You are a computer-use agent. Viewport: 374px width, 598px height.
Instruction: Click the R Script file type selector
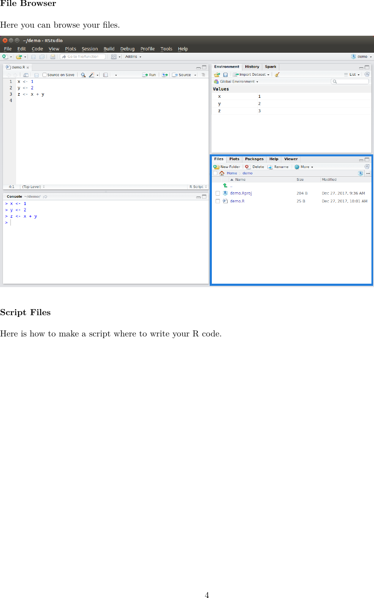(x=198, y=187)
